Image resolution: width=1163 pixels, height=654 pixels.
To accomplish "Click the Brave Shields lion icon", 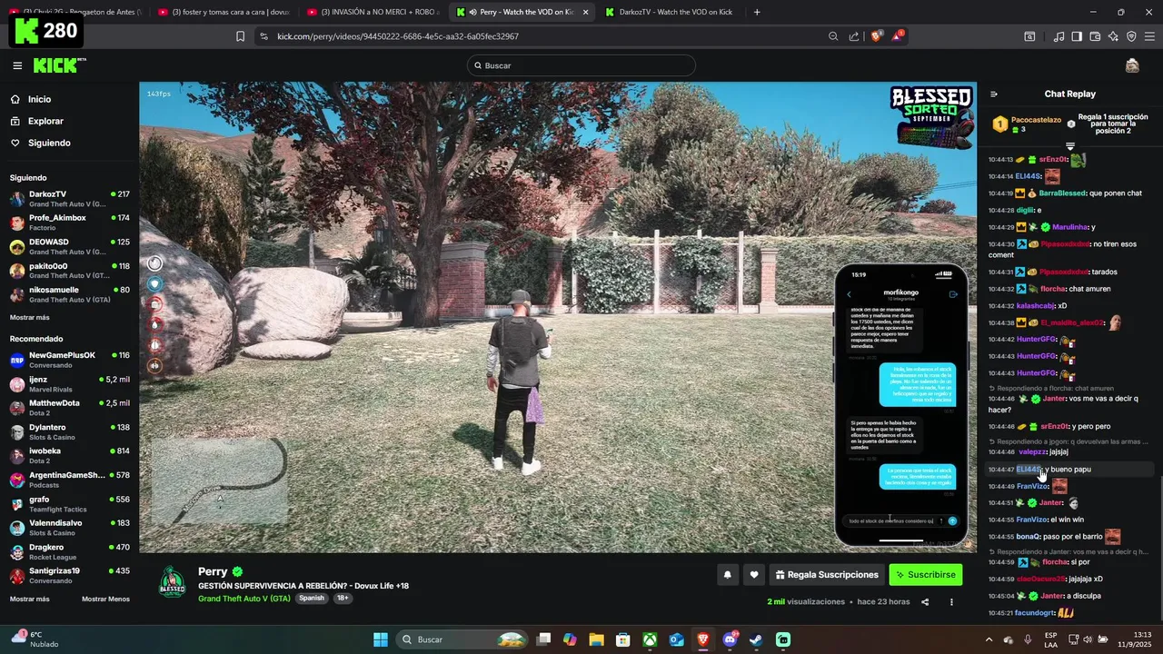I will (x=876, y=36).
